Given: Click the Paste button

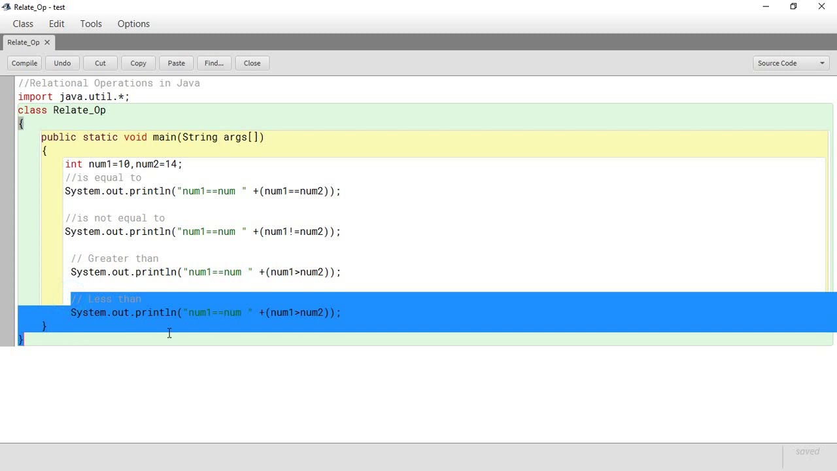Looking at the screenshot, I should tap(176, 63).
